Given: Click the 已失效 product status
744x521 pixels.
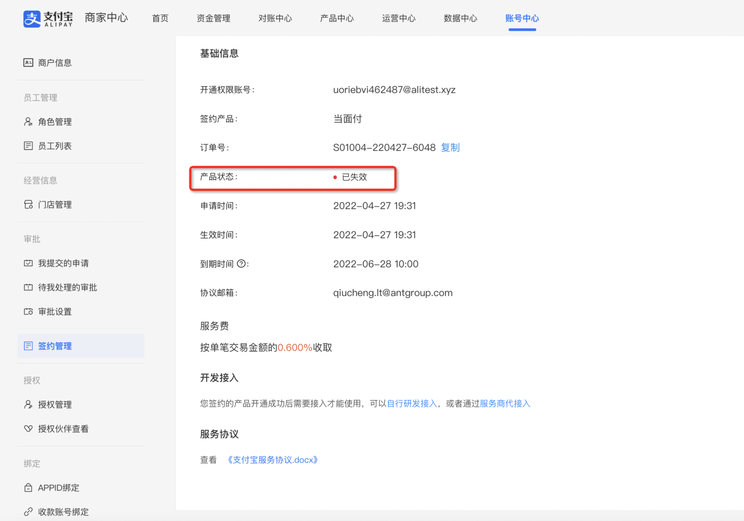Looking at the screenshot, I should tap(354, 176).
